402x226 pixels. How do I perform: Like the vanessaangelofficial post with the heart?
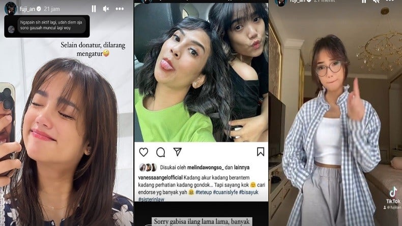point(143,152)
